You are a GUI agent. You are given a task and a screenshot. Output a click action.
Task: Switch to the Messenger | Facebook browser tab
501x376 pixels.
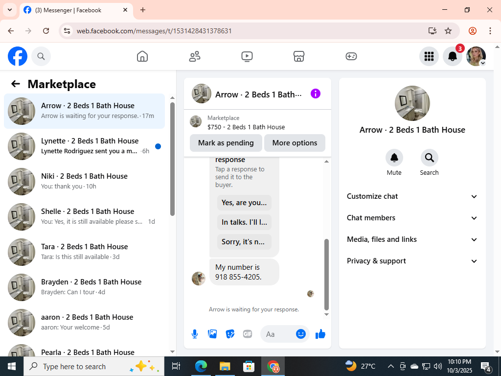pyautogui.click(x=76, y=10)
